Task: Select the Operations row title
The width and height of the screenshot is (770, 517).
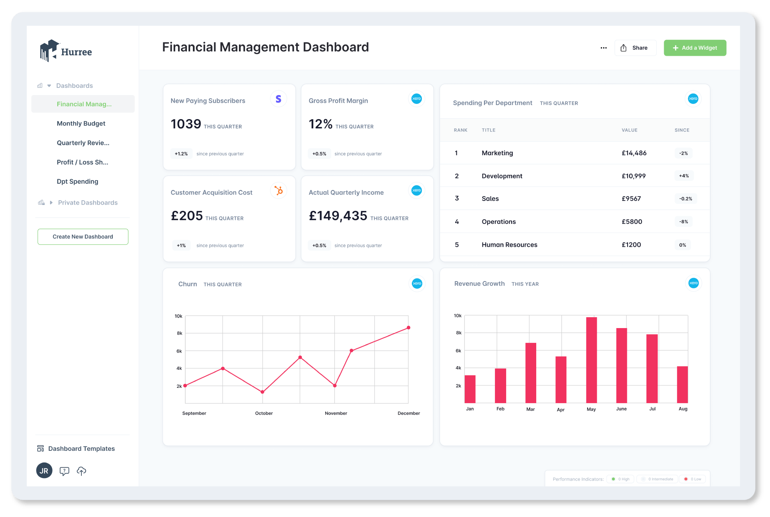Action: 498,222
